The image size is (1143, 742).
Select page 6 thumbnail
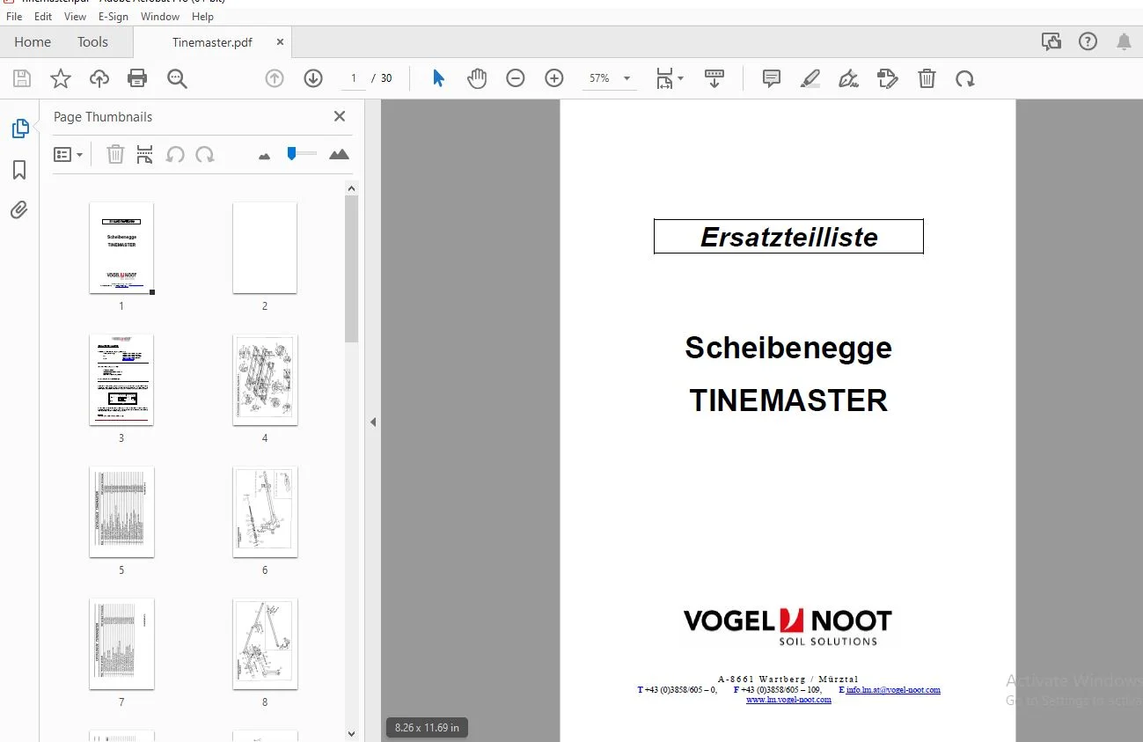click(x=265, y=511)
